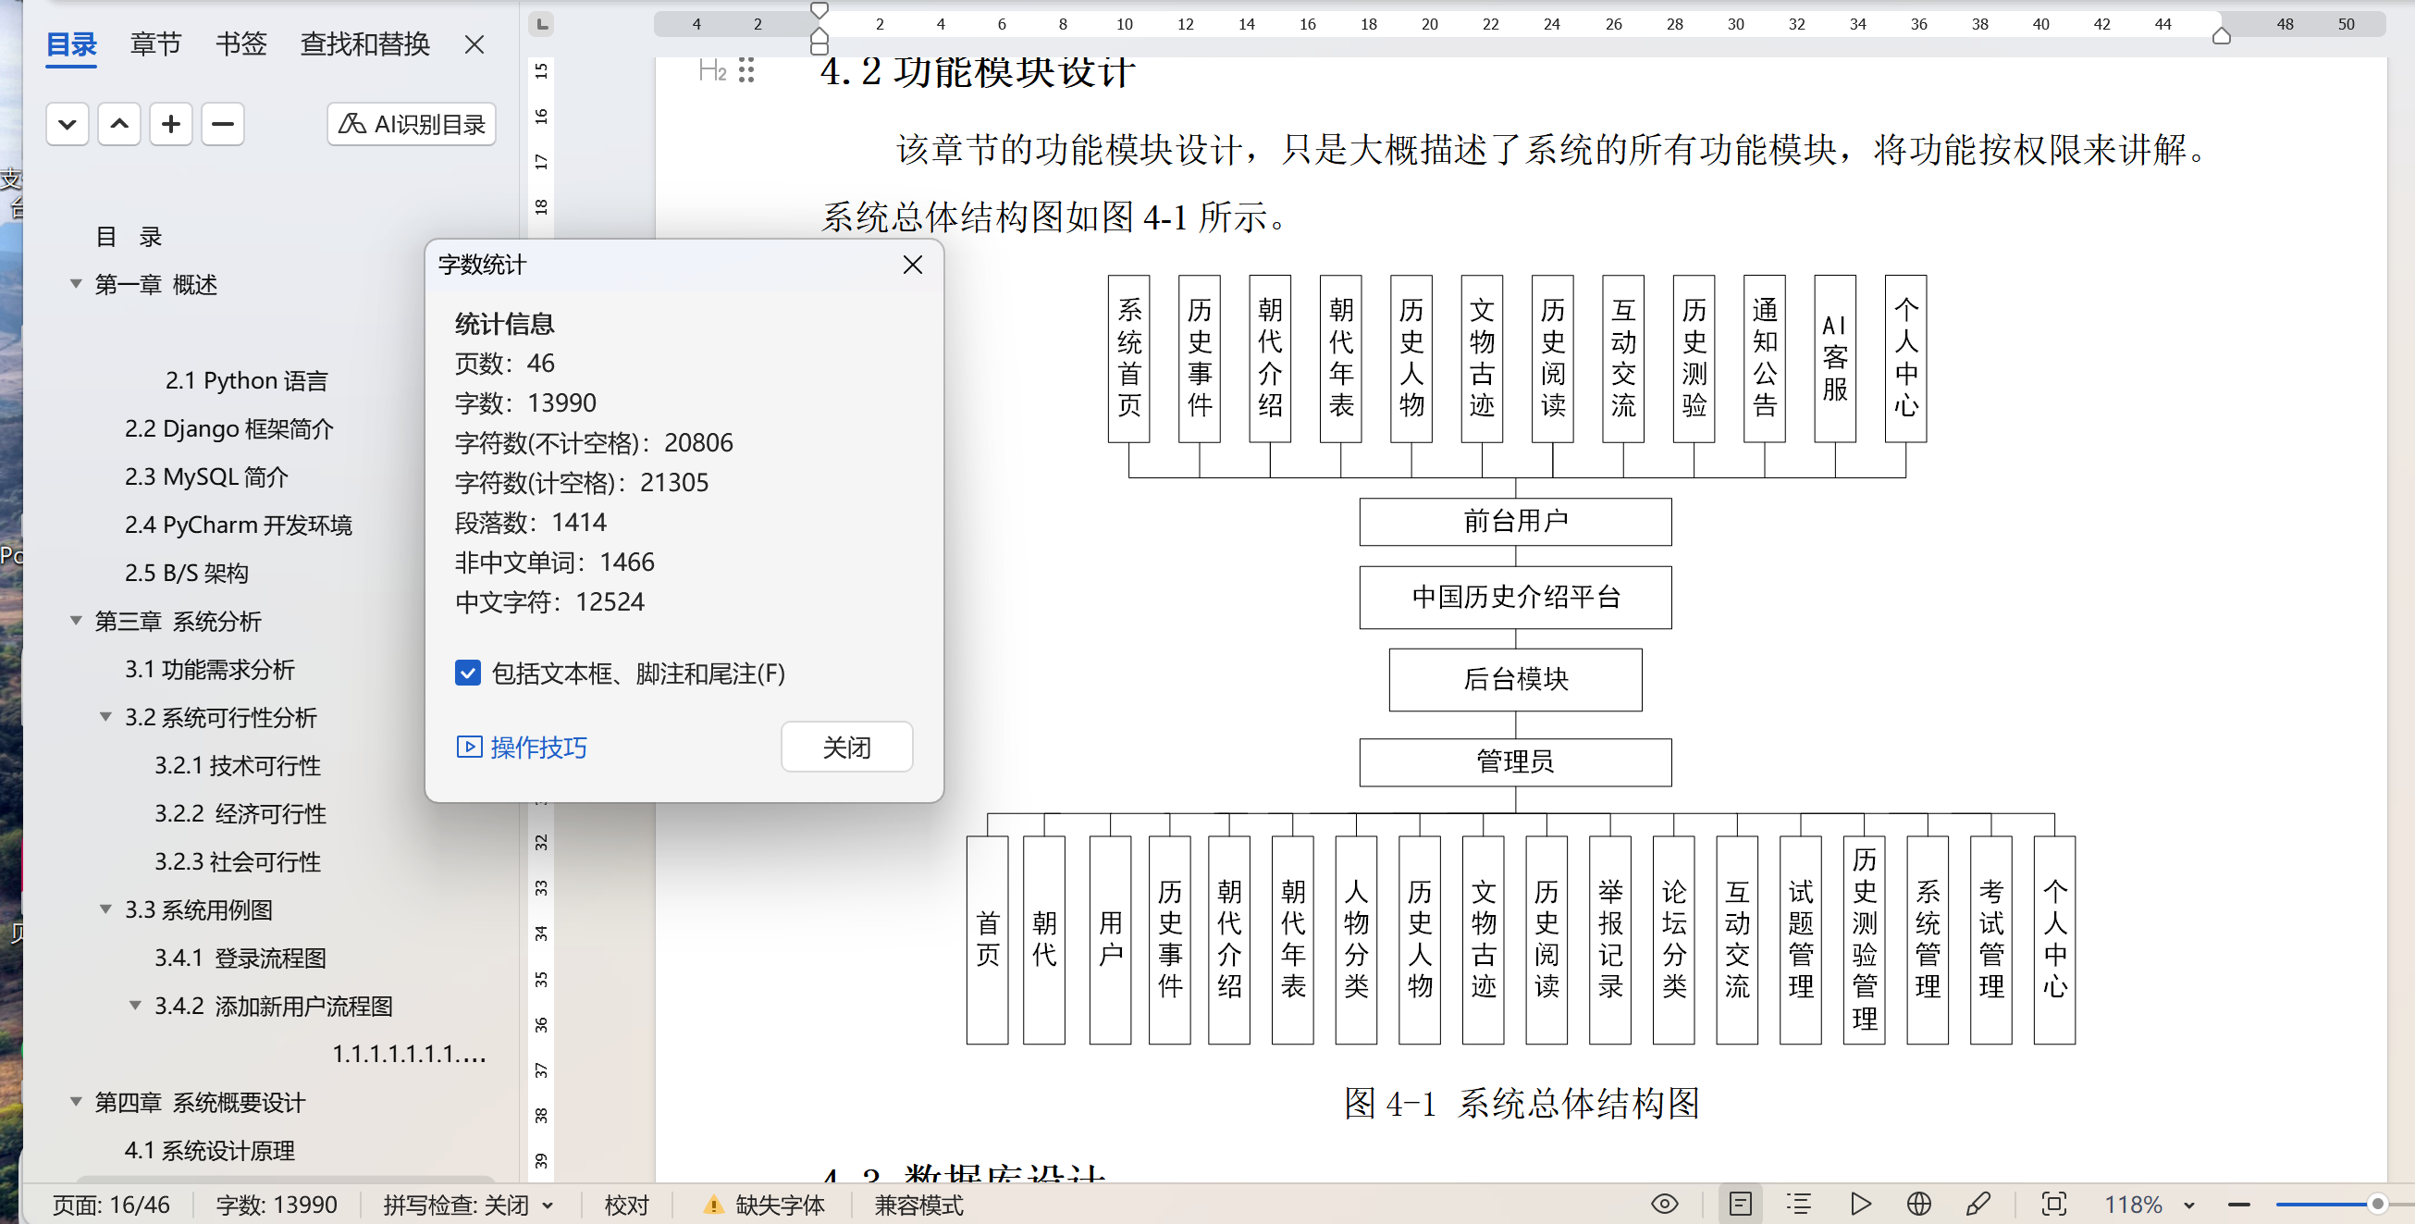The height and width of the screenshot is (1224, 2415).
Task: Click the eye protection mode icon
Action: [x=1664, y=1204]
